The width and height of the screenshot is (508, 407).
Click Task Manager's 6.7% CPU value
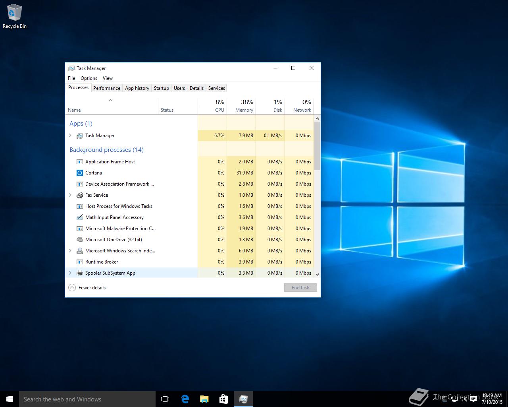[219, 136]
